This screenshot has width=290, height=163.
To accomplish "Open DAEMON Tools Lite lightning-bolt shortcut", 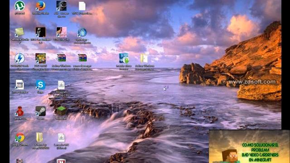I will [x=19, y=58].
